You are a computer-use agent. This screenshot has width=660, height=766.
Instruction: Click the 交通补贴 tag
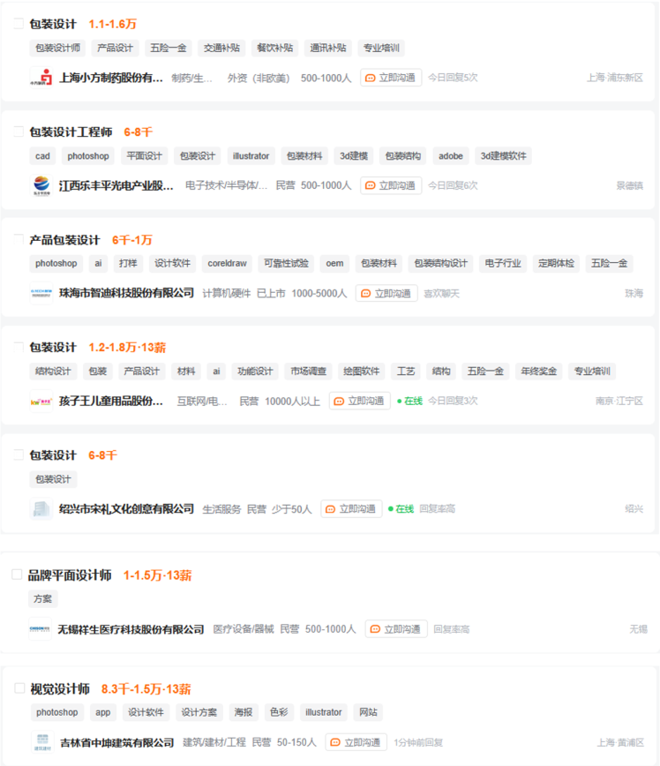(x=221, y=48)
